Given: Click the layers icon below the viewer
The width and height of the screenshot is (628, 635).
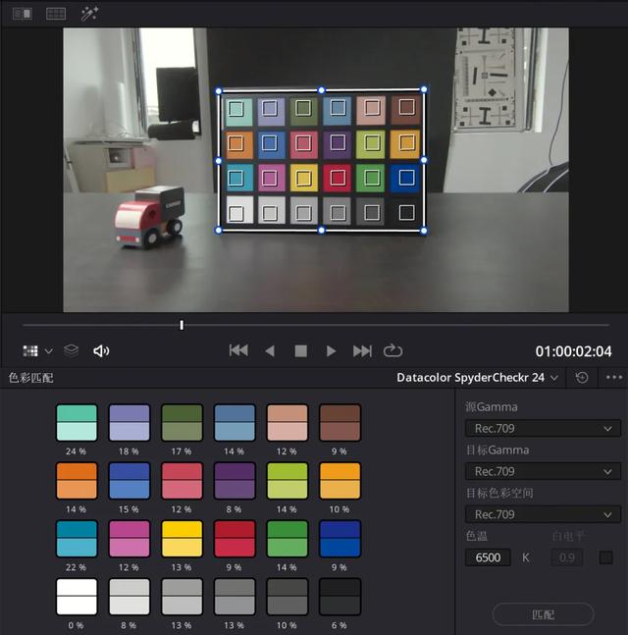Looking at the screenshot, I should (71, 350).
